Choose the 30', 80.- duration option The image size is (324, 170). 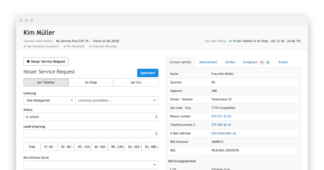tap(66, 147)
